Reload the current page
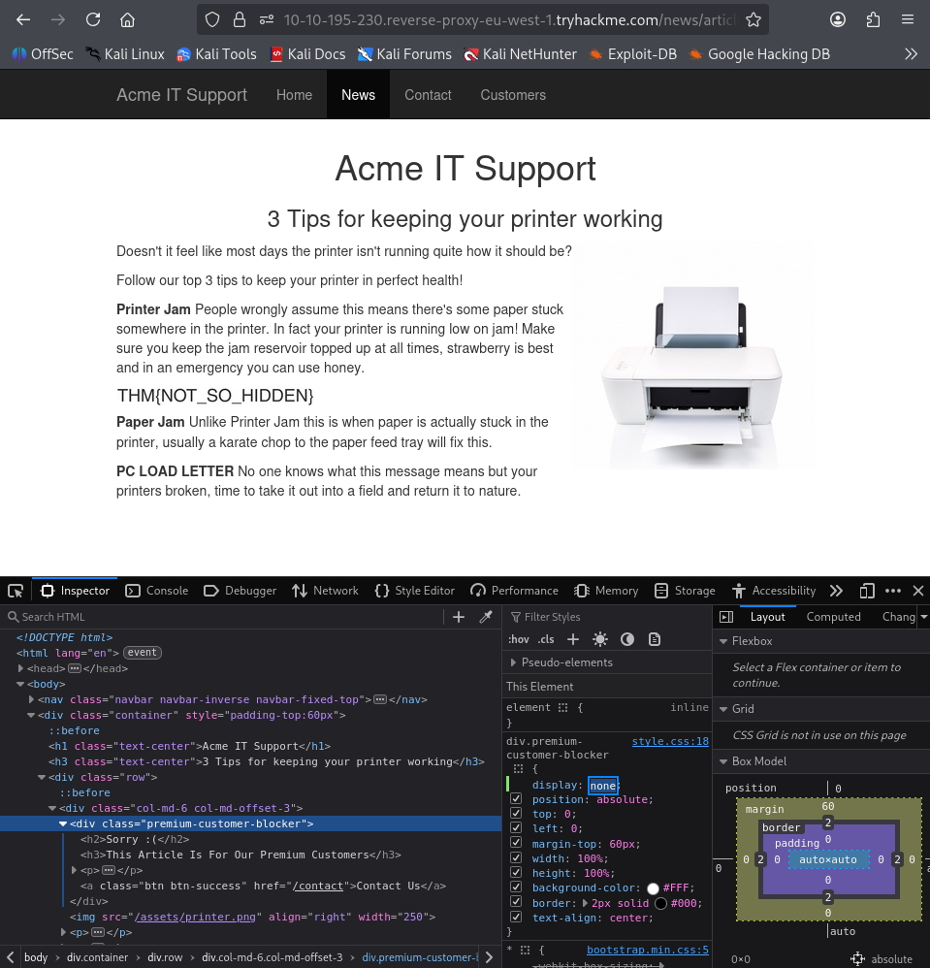The height and width of the screenshot is (968, 930). coord(93,19)
